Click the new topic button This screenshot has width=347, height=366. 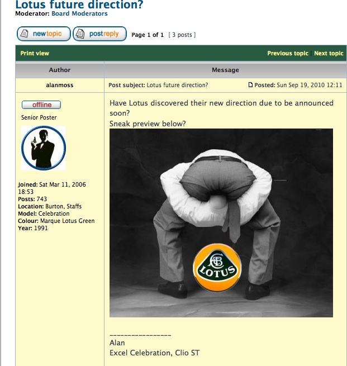44,34
